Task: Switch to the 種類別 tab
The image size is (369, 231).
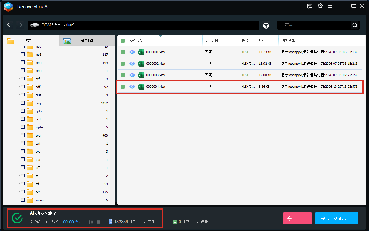Action: point(87,41)
